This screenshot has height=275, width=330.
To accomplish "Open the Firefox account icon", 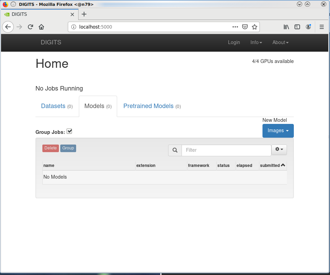I will click(308, 27).
